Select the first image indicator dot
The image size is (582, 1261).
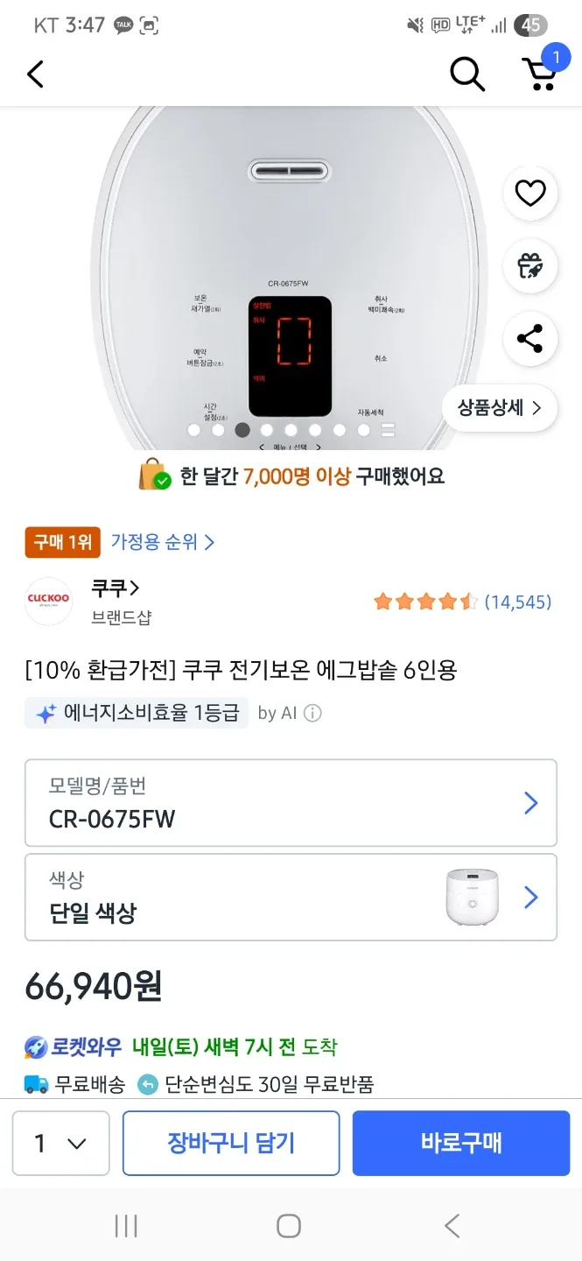[x=194, y=430]
